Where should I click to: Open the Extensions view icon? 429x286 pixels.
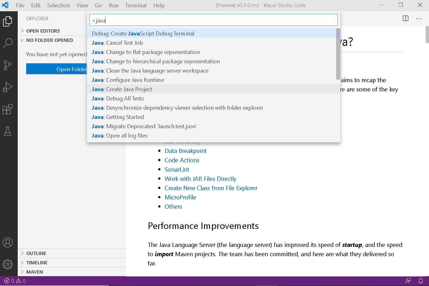pos(8,109)
